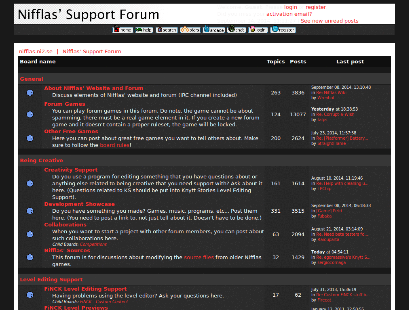Image resolution: width=414 pixels, height=310 pixels.
Task: Click the 263 topics count
Action: coord(276,92)
